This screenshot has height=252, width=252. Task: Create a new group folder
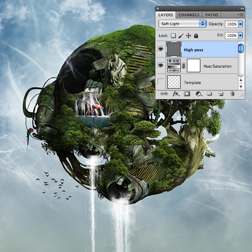(x=209, y=94)
